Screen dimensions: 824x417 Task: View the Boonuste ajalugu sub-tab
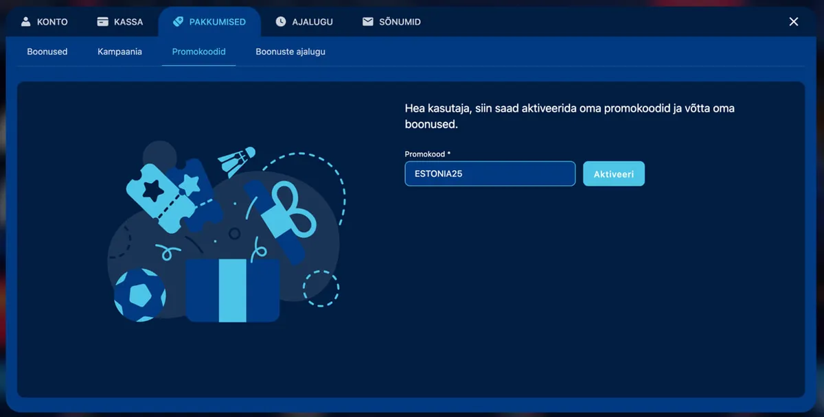coord(290,51)
